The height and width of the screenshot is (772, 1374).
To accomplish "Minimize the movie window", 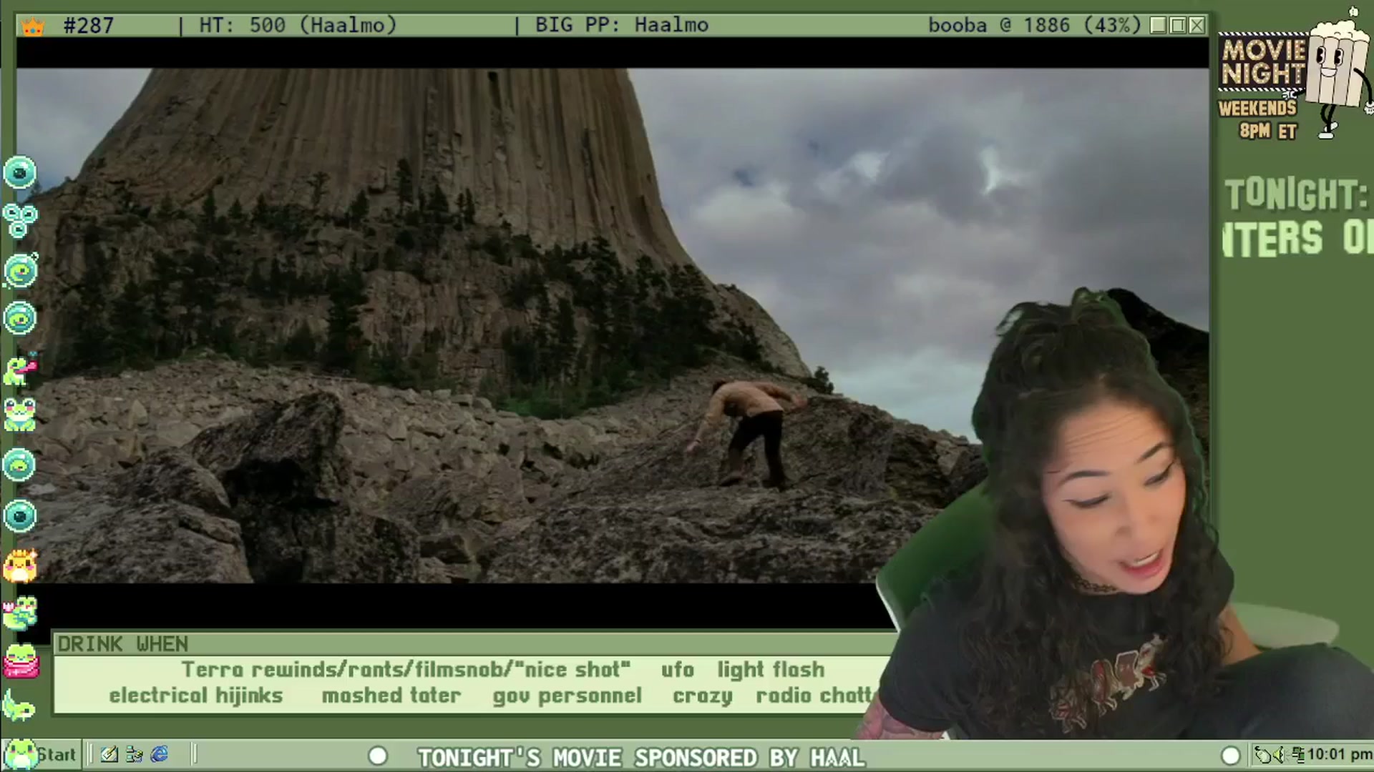I will (1159, 26).
